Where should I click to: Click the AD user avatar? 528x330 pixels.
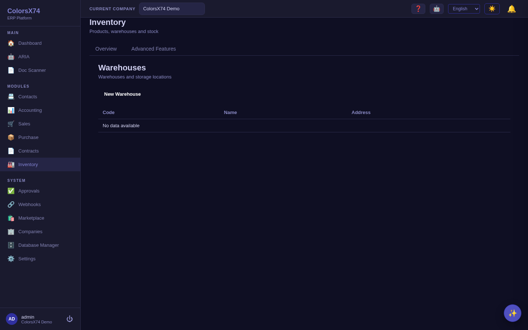(12, 319)
